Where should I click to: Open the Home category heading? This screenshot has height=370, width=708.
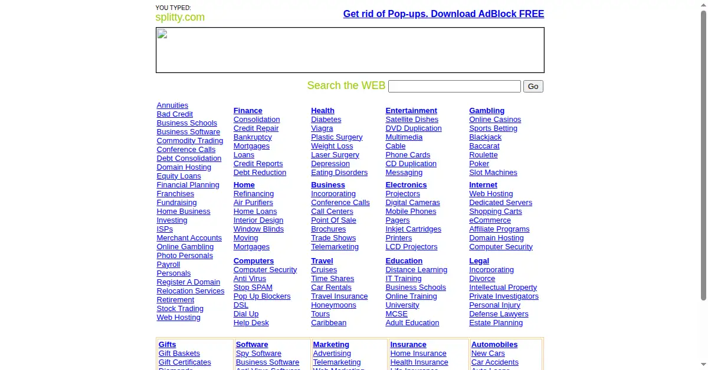[244, 185]
